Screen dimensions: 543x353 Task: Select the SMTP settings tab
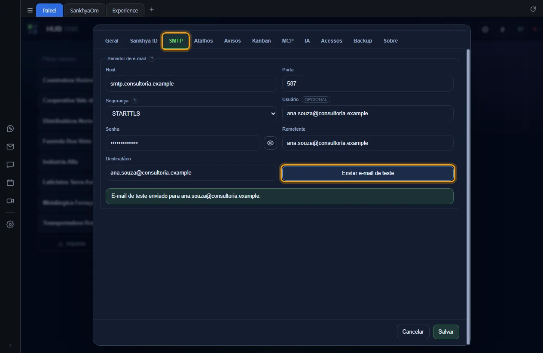click(176, 41)
